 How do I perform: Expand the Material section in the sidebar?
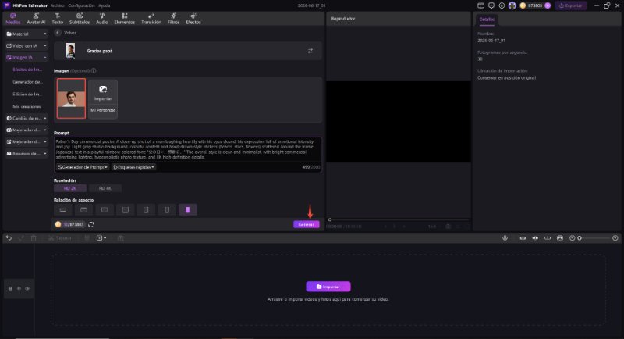coord(27,34)
